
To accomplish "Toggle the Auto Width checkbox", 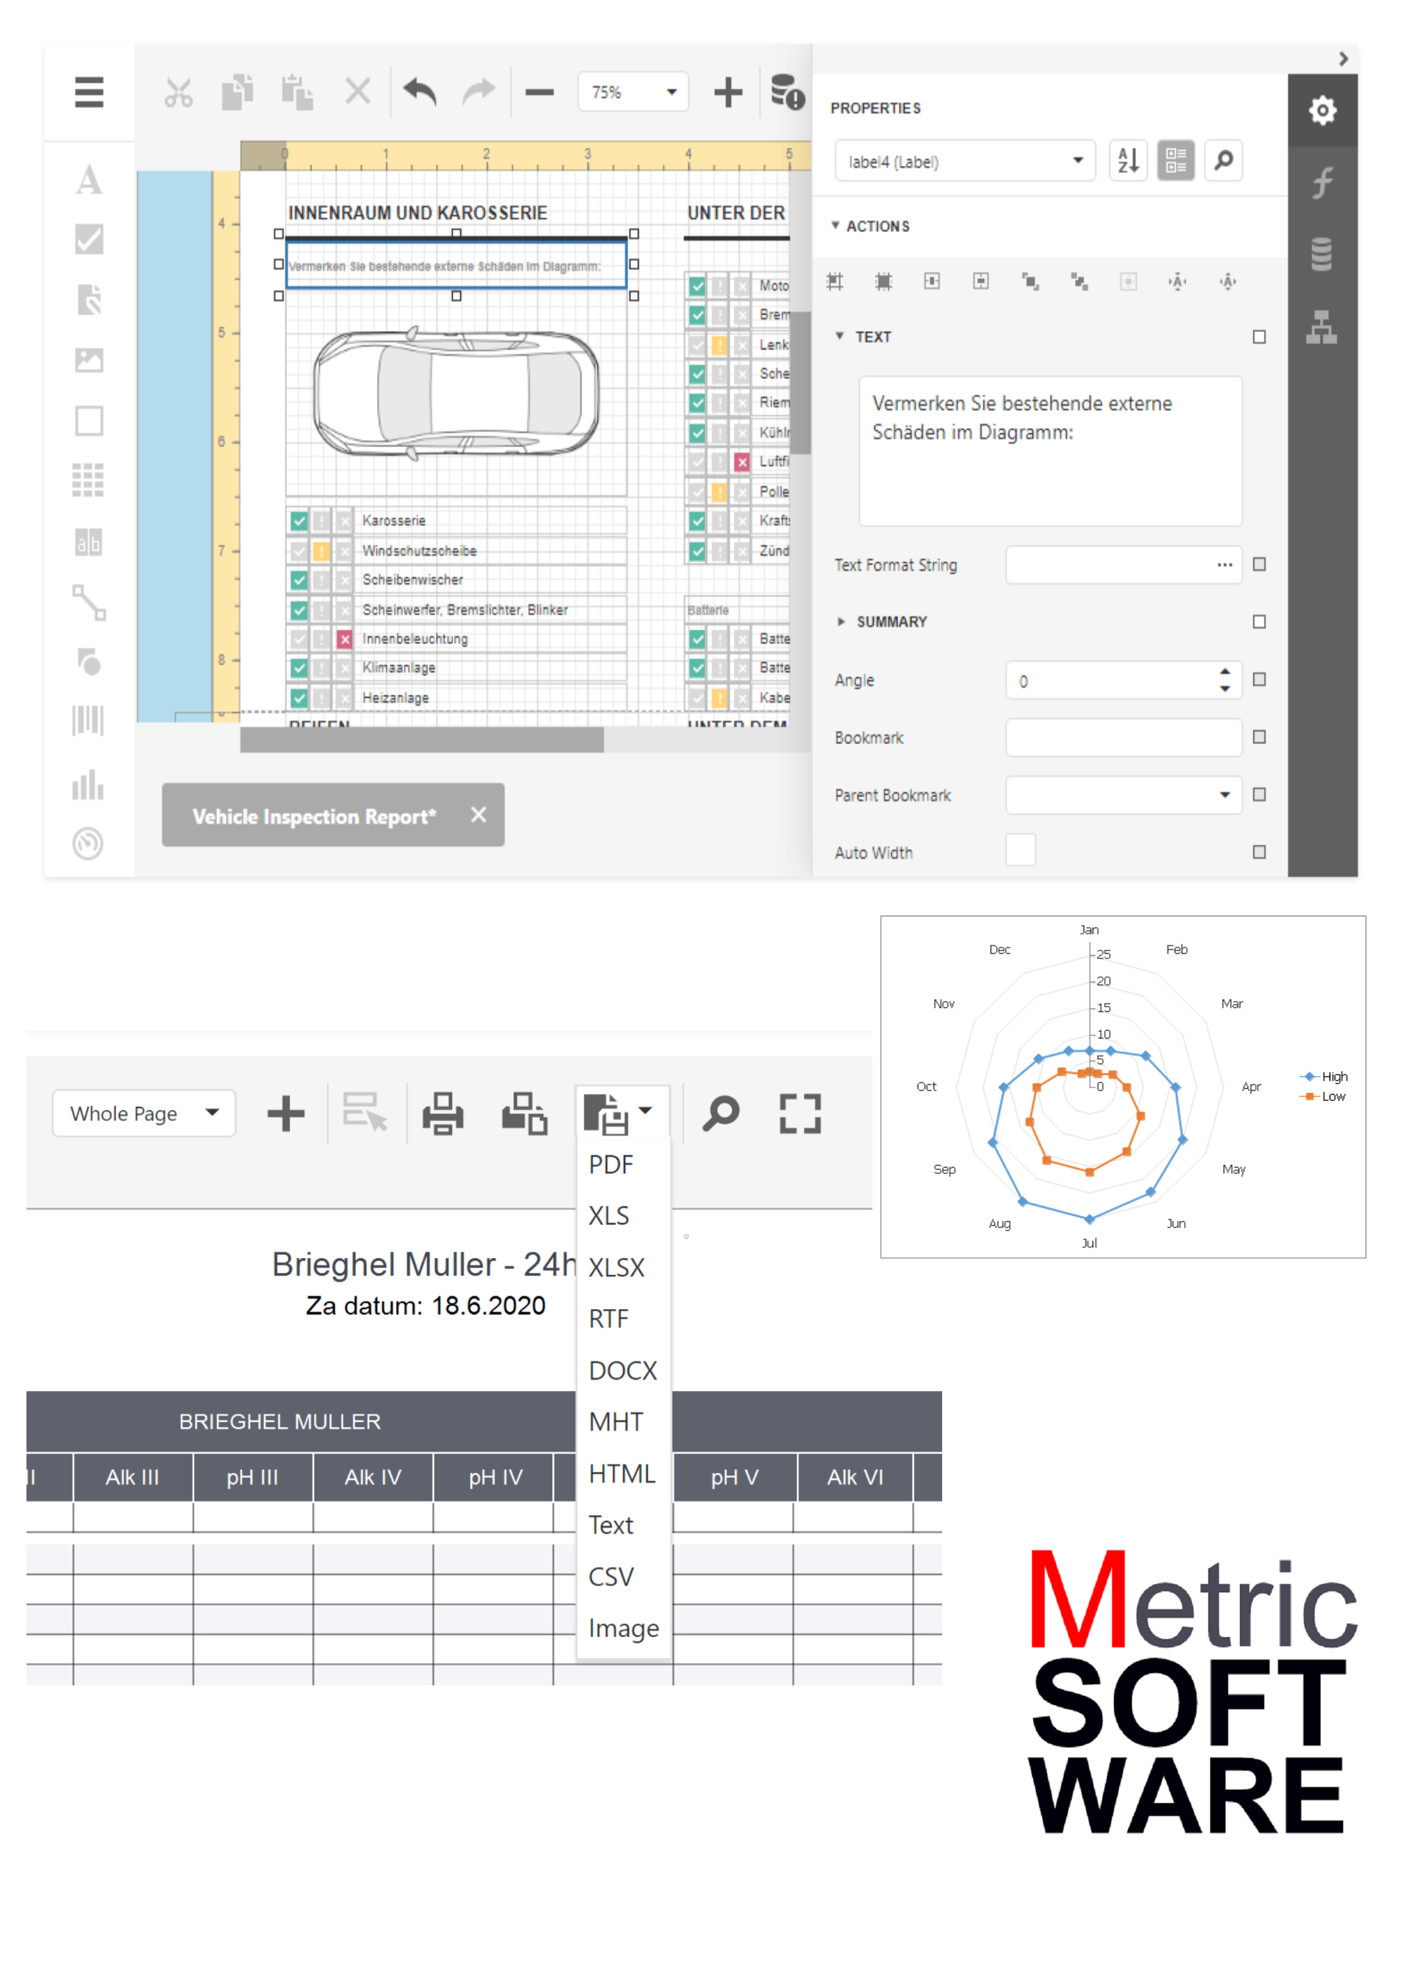I will click(1020, 850).
